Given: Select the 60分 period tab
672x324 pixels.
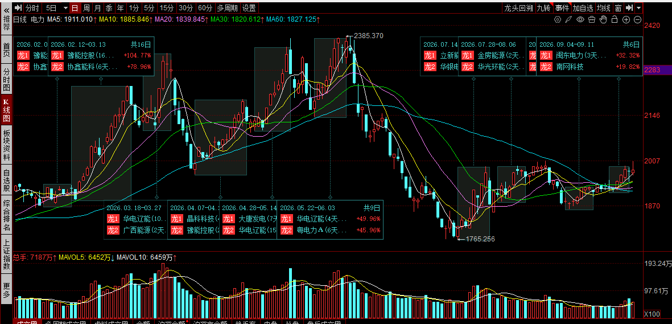Looking at the screenshot, I should click(205, 8).
